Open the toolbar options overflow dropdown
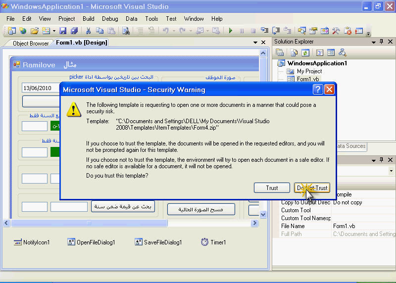The width and height of the screenshot is (396, 283). coord(369,33)
